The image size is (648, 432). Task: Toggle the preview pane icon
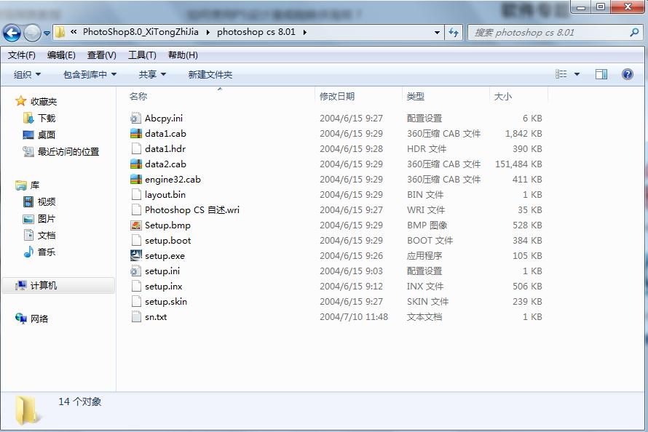click(x=601, y=73)
